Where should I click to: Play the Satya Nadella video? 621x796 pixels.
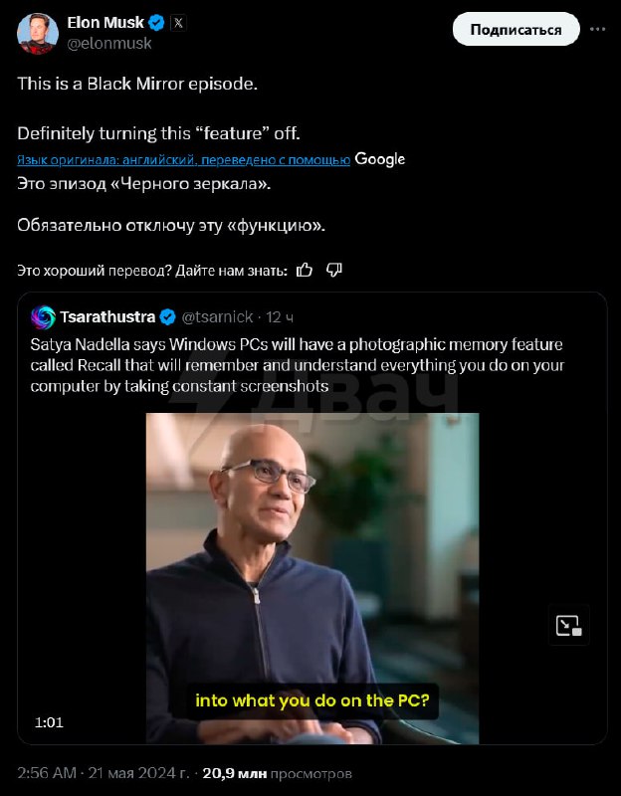[312, 578]
